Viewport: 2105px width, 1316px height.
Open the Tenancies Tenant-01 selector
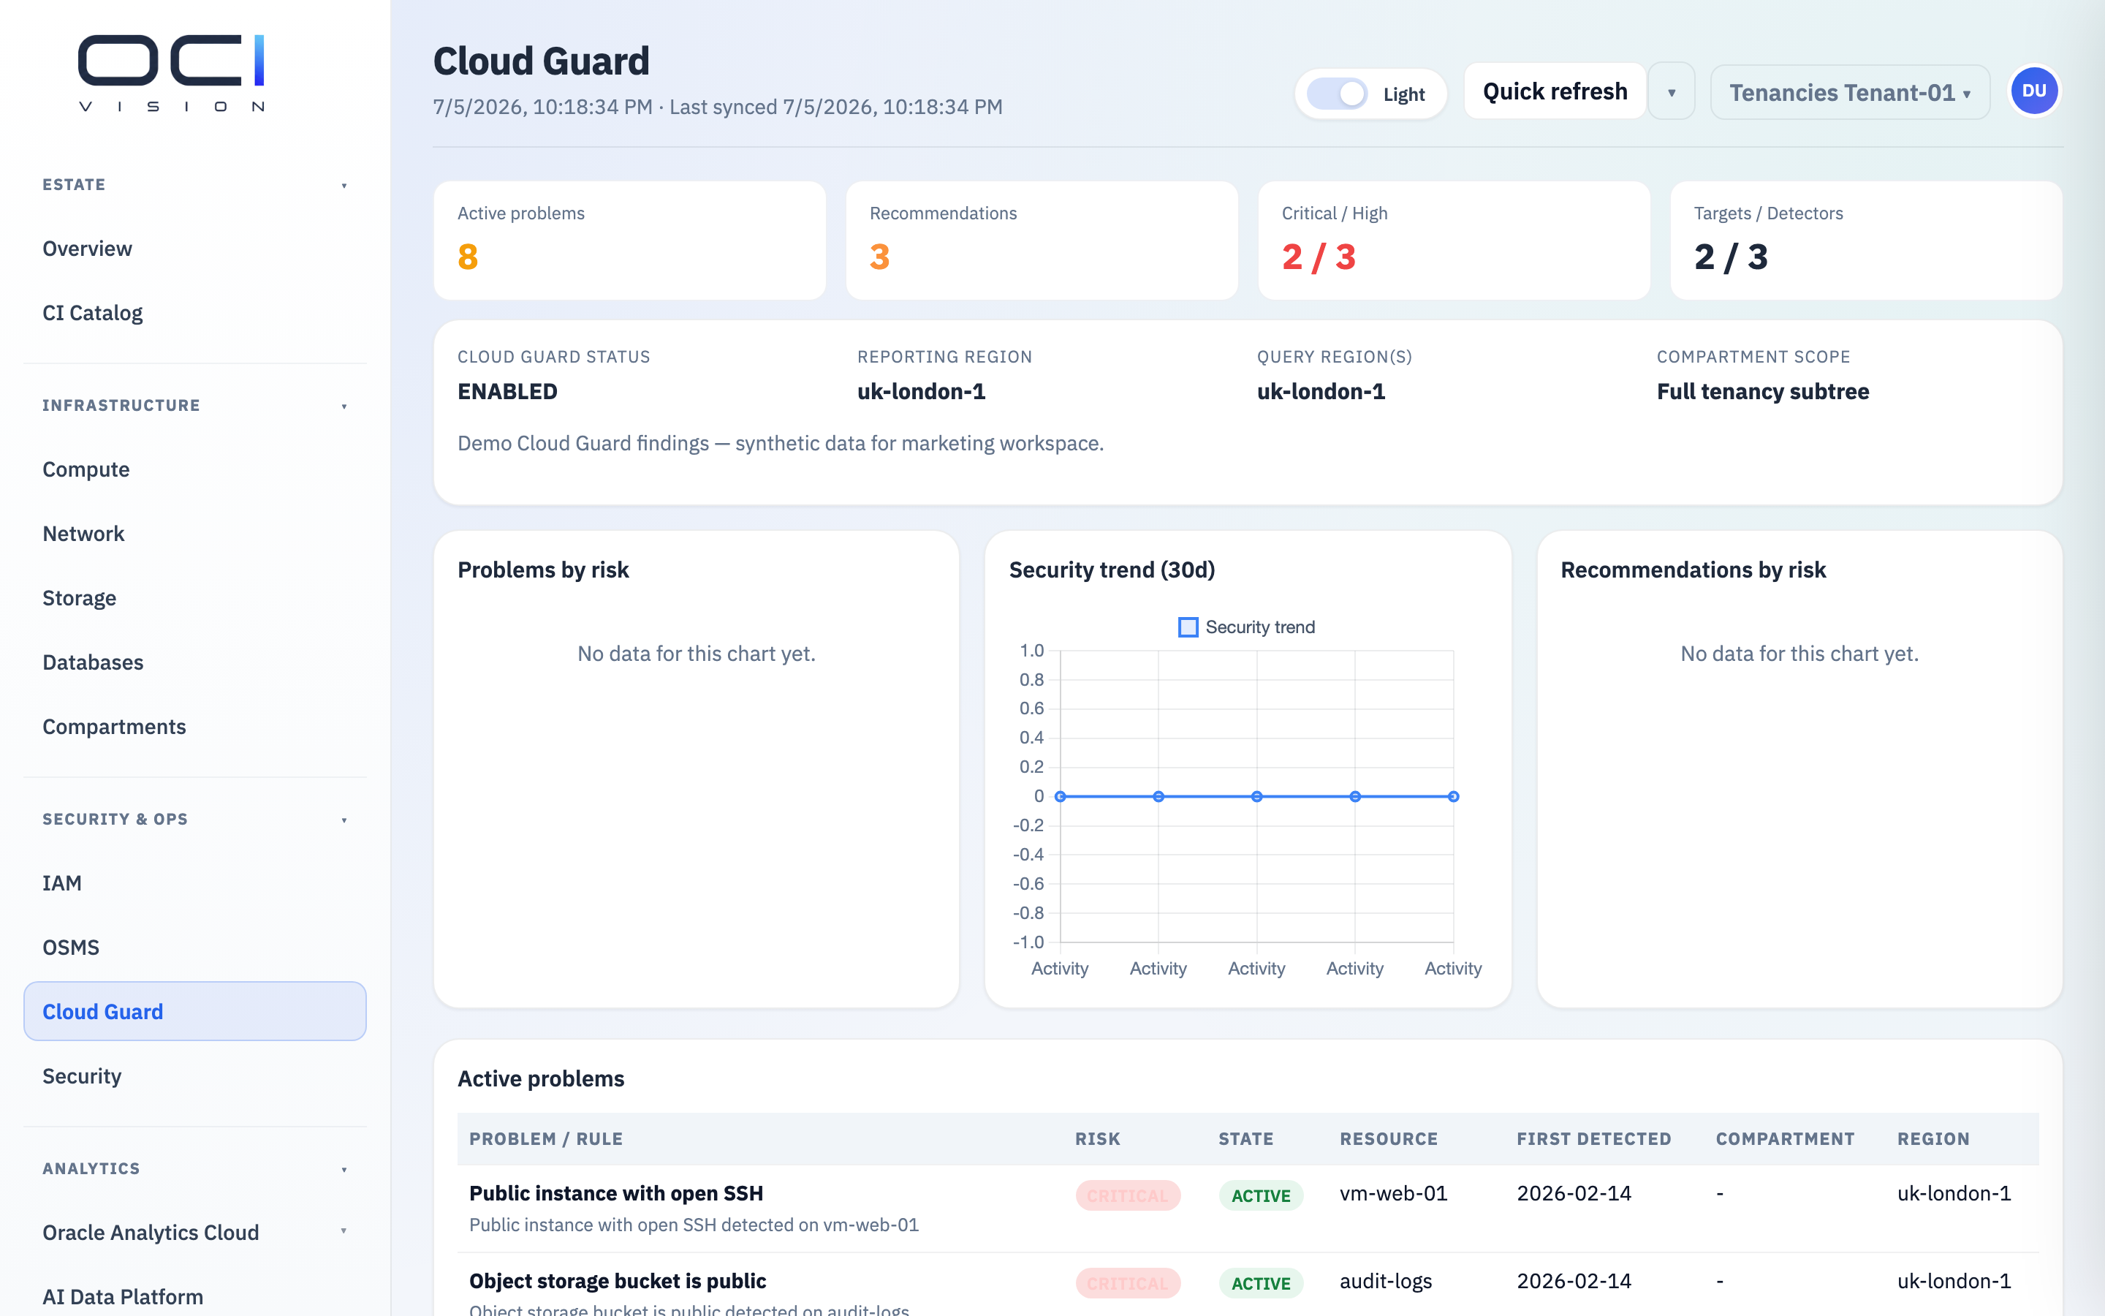point(1849,92)
